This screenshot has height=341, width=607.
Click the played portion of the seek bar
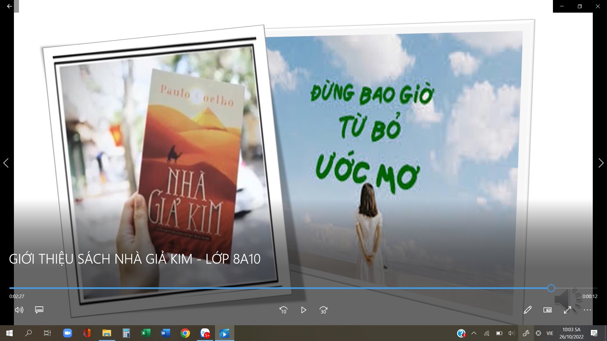278,288
